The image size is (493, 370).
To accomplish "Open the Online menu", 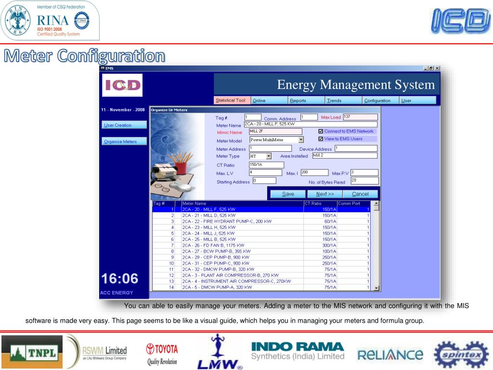I will [x=270, y=100].
